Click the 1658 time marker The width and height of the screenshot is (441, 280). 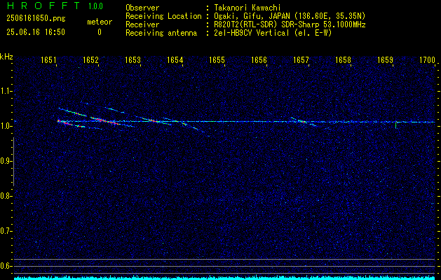[343, 59]
